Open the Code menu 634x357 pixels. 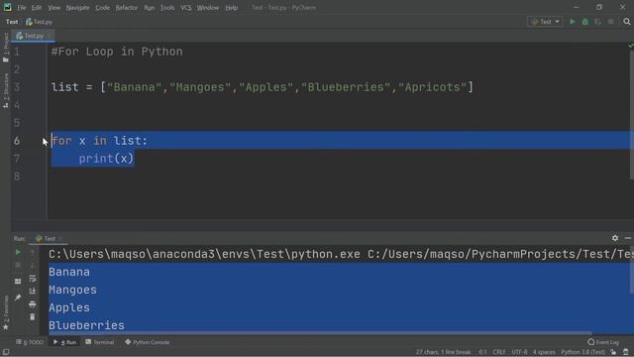coord(102,8)
